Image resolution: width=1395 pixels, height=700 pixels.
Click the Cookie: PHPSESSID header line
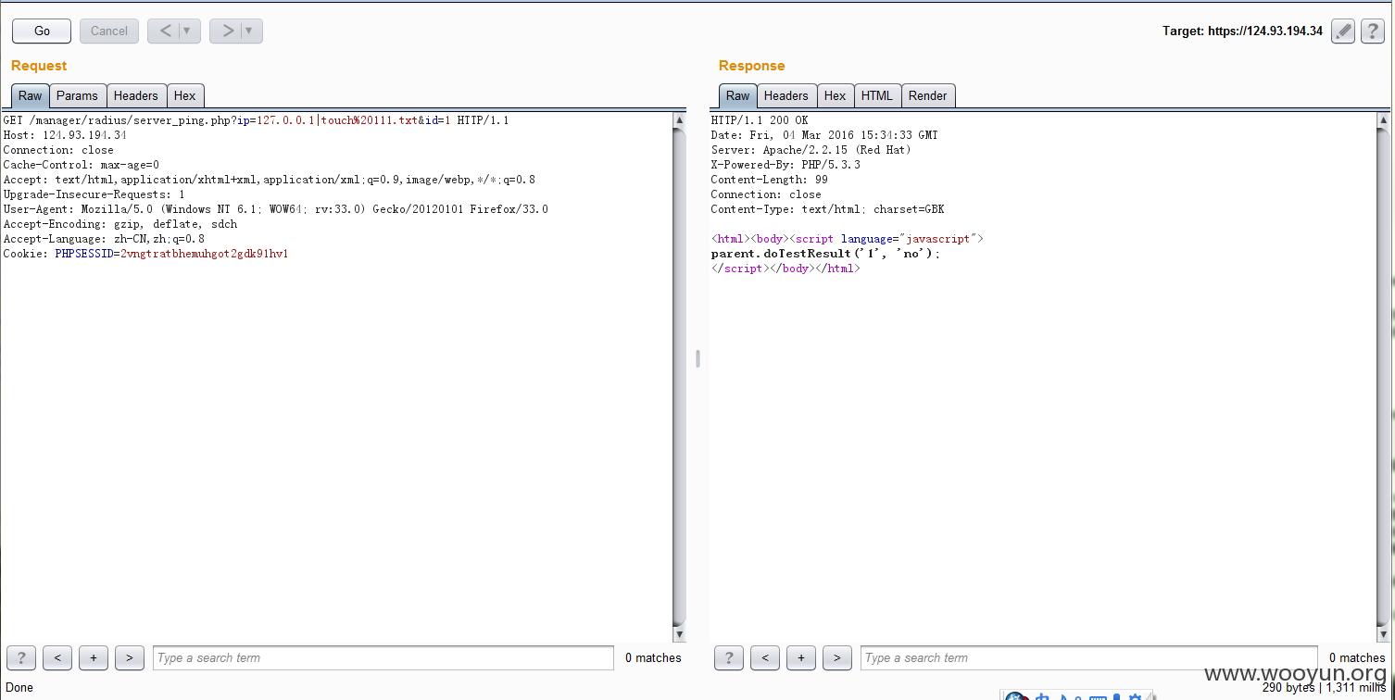[x=145, y=254]
